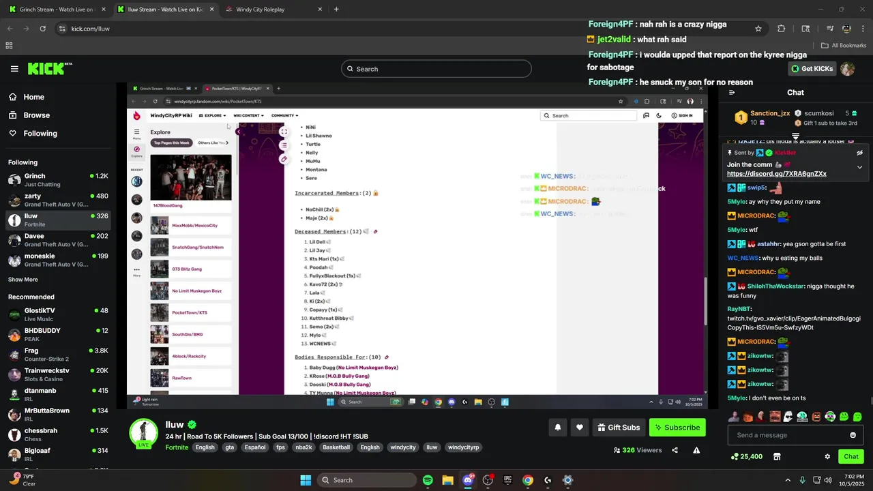Open a new browser tab

click(x=336, y=10)
